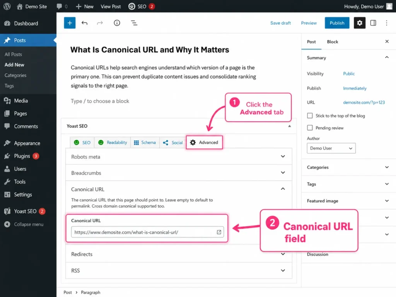The width and height of the screenshot is (396, 297).
Task: Switch to the Post sidebar tab
Action: (x=311, y=42)
